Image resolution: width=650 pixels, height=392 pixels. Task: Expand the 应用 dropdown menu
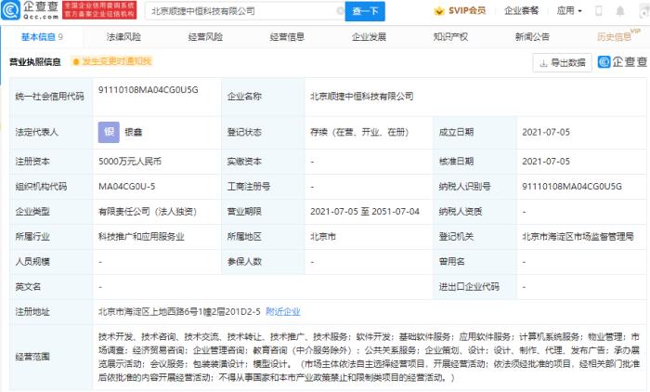[x=566, y=12]
